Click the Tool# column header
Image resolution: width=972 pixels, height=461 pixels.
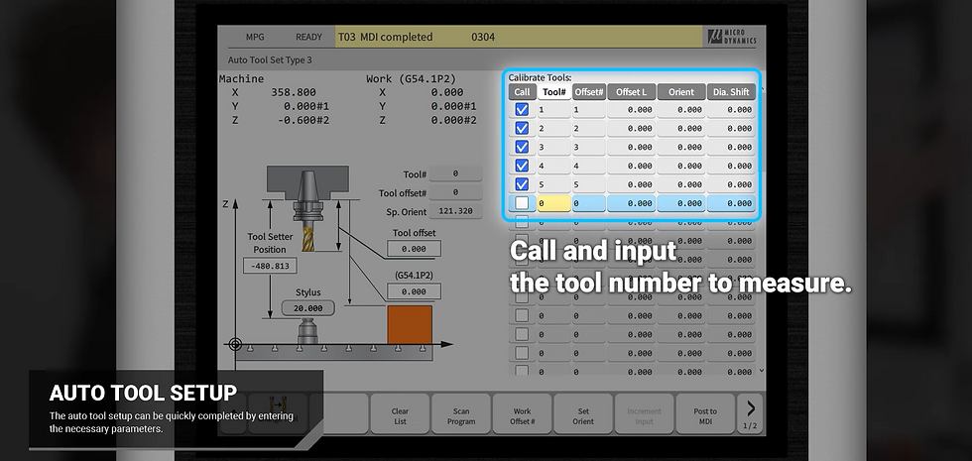tap(553, 91)
